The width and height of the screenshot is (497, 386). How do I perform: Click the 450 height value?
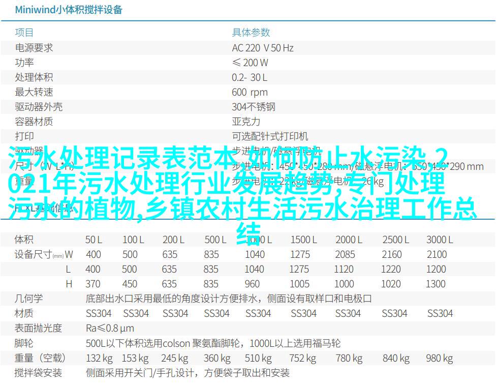[130, 284]
